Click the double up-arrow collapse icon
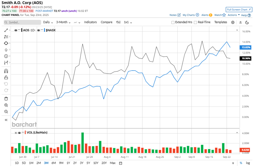Screen dimensions: 255x168 tap(240, 23)
